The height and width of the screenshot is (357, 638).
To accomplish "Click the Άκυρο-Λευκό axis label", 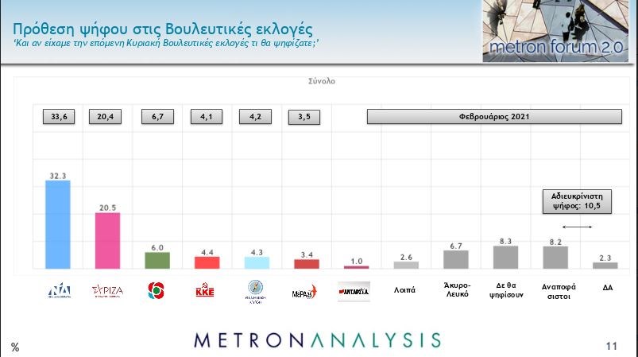I will [455, 291].
